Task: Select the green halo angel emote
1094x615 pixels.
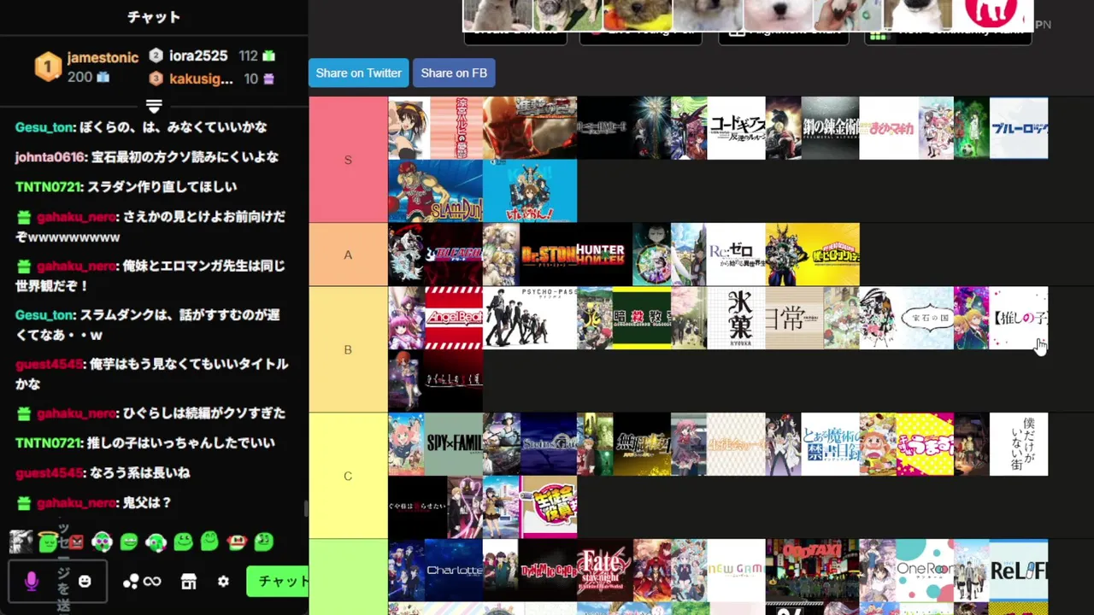Action: [x=49, y=542]
